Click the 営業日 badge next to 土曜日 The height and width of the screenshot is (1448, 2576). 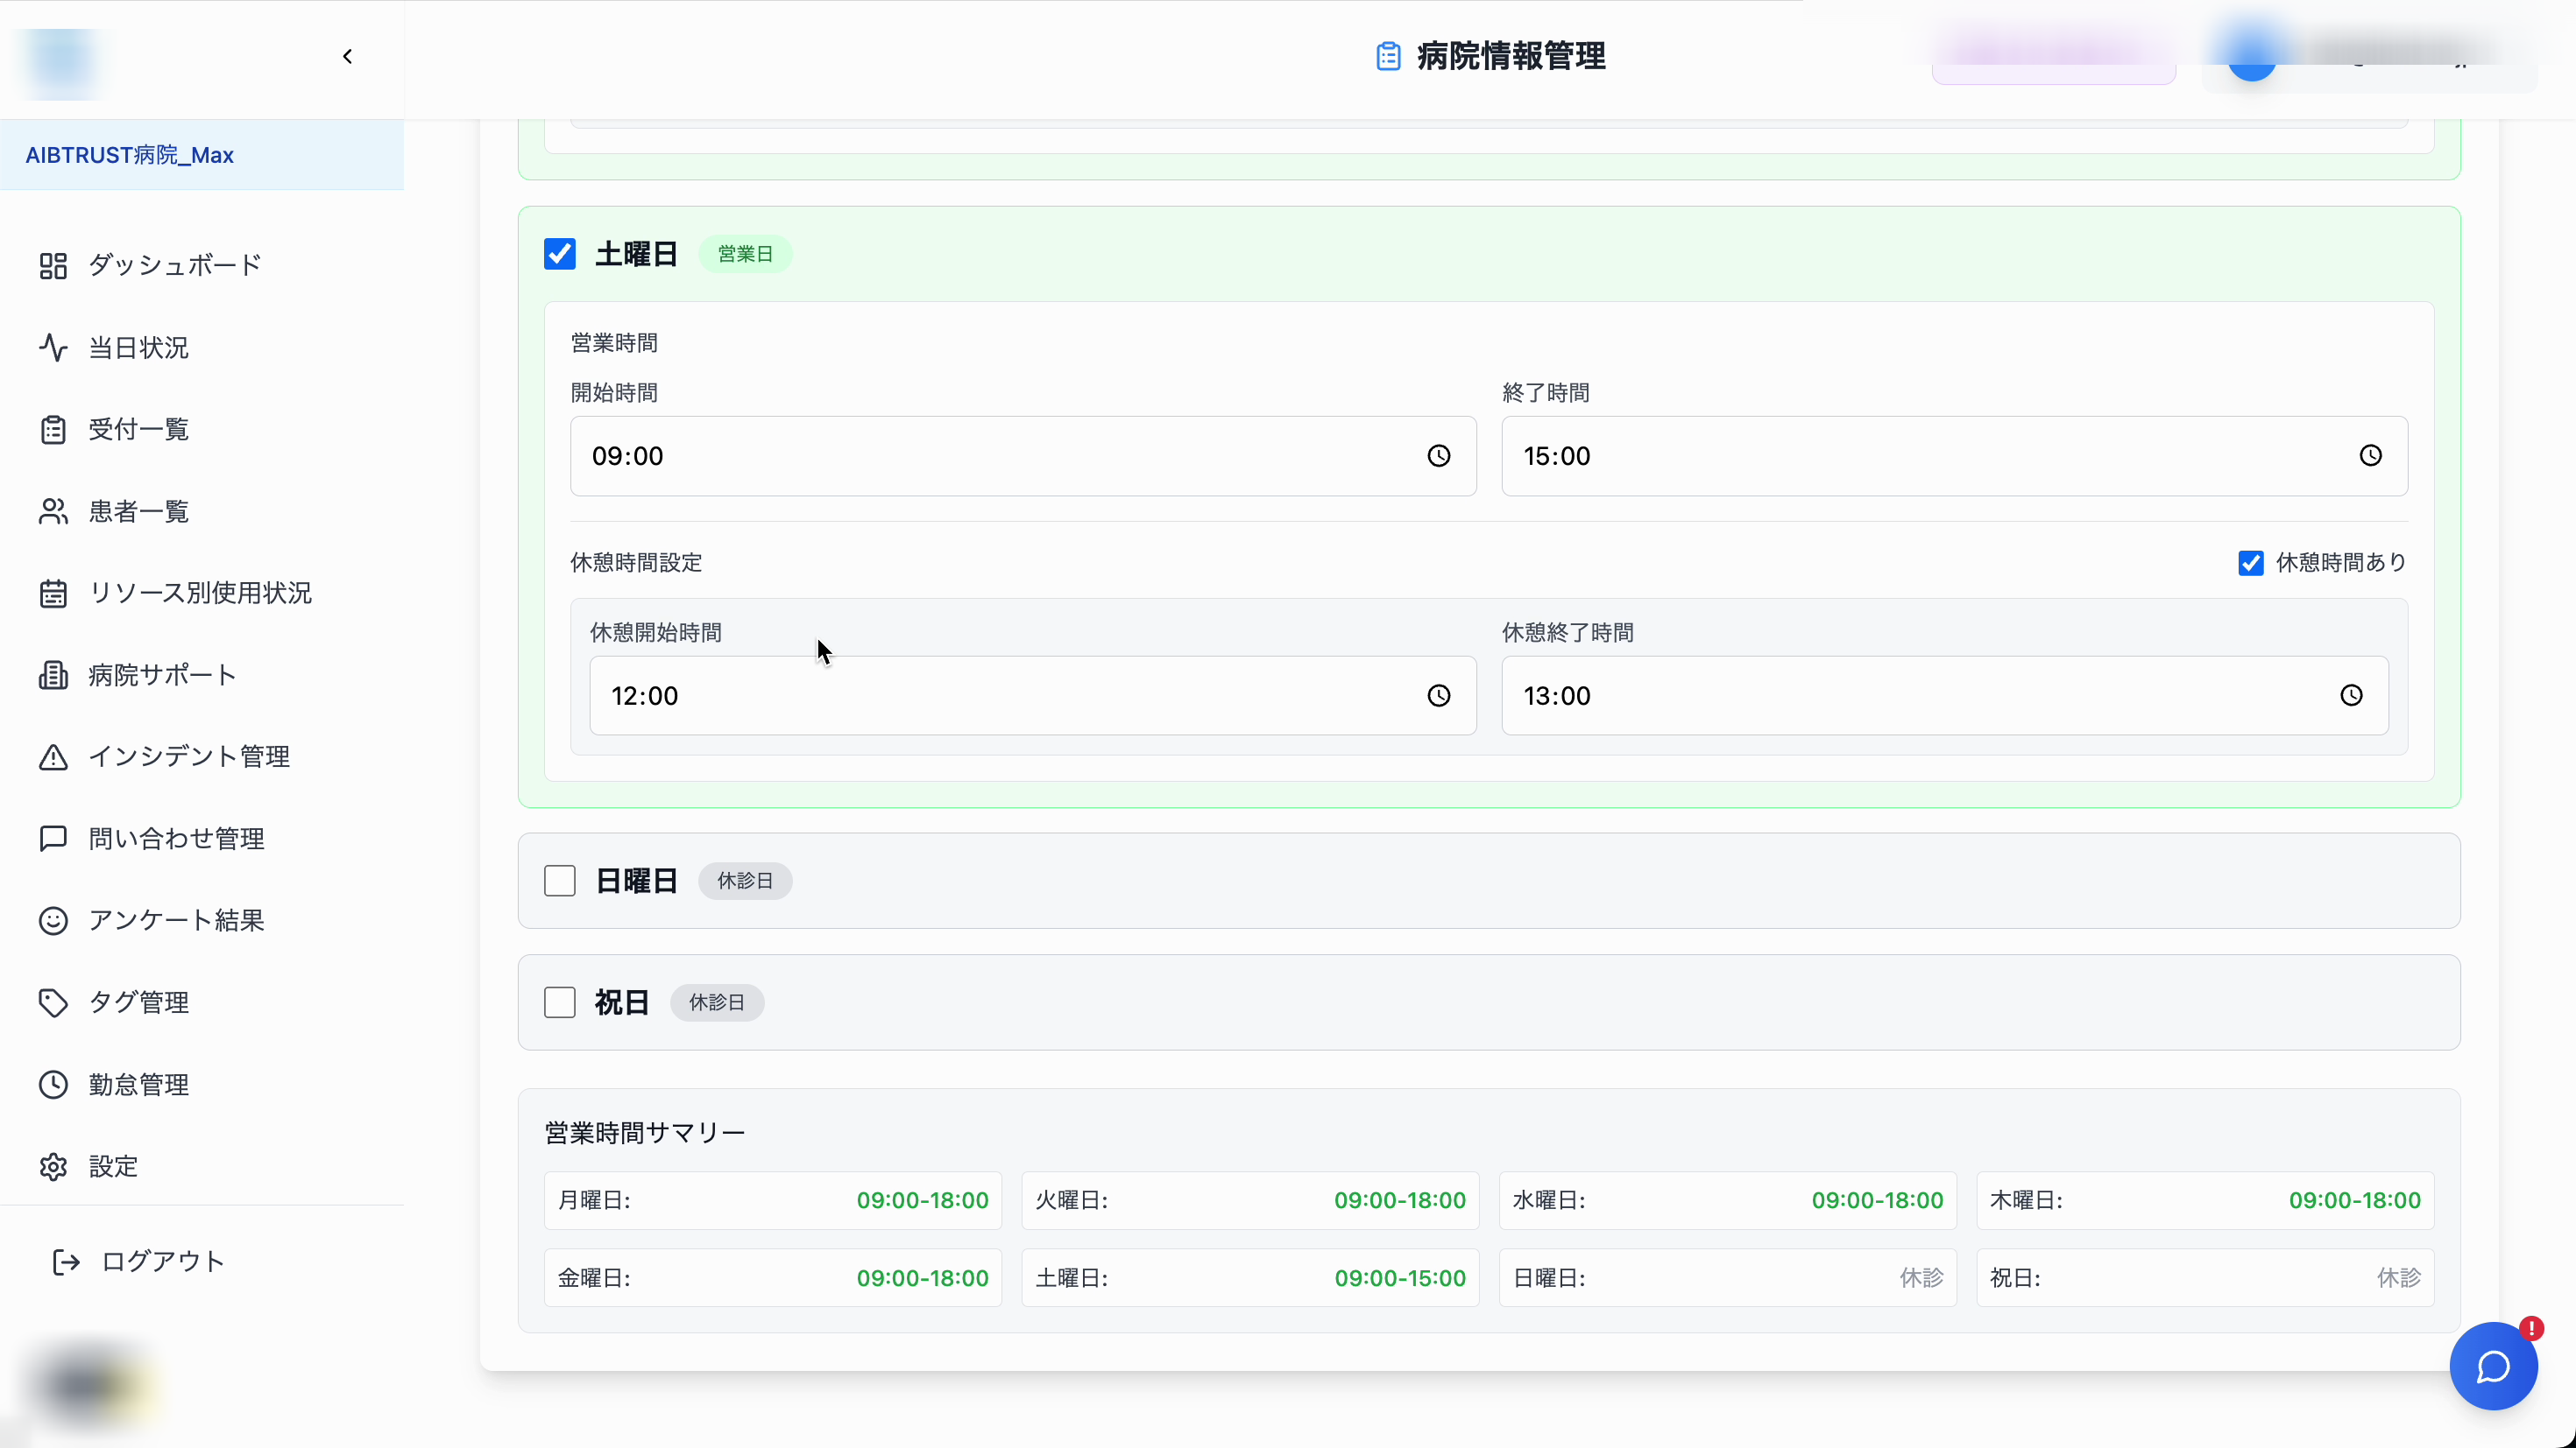pos(746,254)
